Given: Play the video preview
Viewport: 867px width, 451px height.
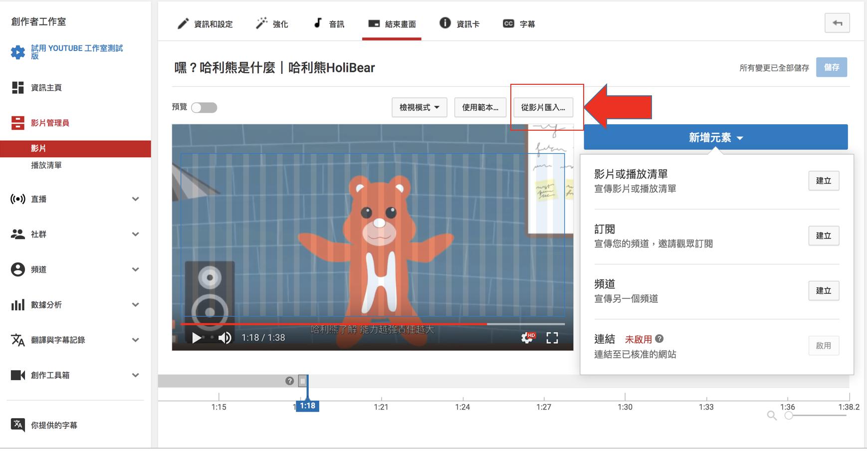Looking at the screenshot, I should pos(197,338).
